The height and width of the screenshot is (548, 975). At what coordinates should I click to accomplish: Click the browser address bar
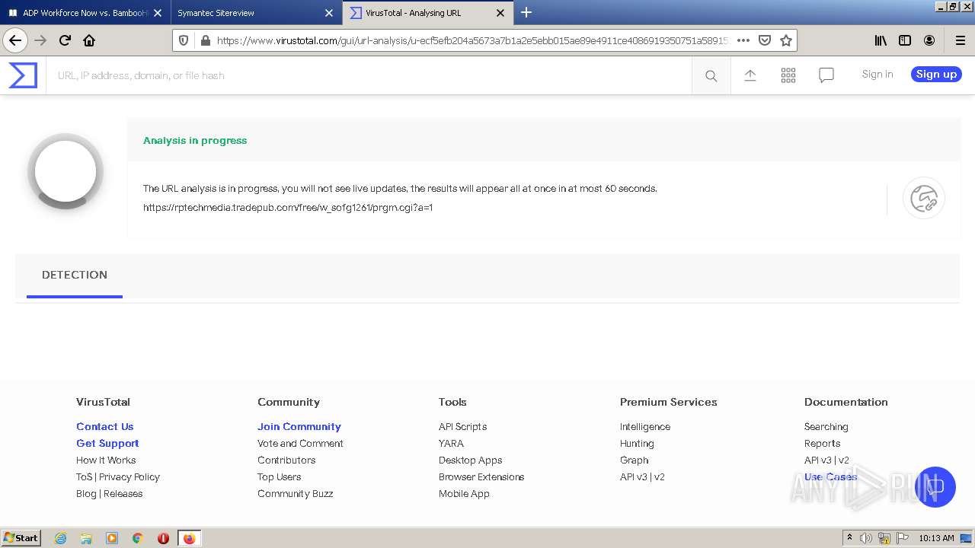click(472, 40)
